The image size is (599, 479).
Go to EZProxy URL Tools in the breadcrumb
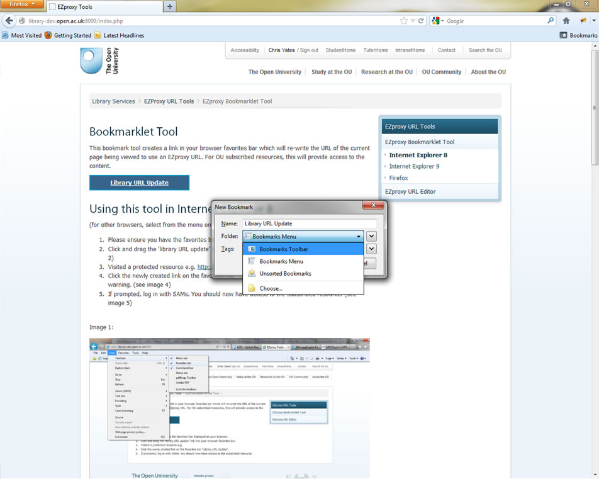click(x=169, y=101)
